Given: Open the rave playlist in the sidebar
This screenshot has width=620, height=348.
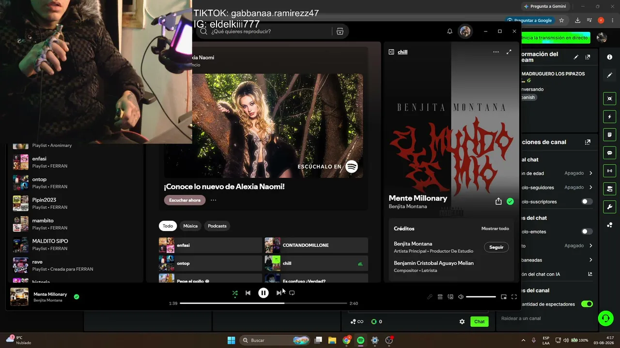Looking at the screenshot, I should [x=75, y=265].
